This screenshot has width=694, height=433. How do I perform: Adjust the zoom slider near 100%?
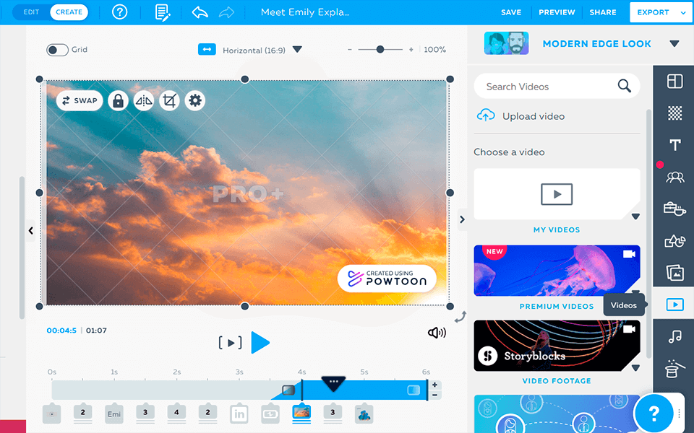[x=380, y=50]
